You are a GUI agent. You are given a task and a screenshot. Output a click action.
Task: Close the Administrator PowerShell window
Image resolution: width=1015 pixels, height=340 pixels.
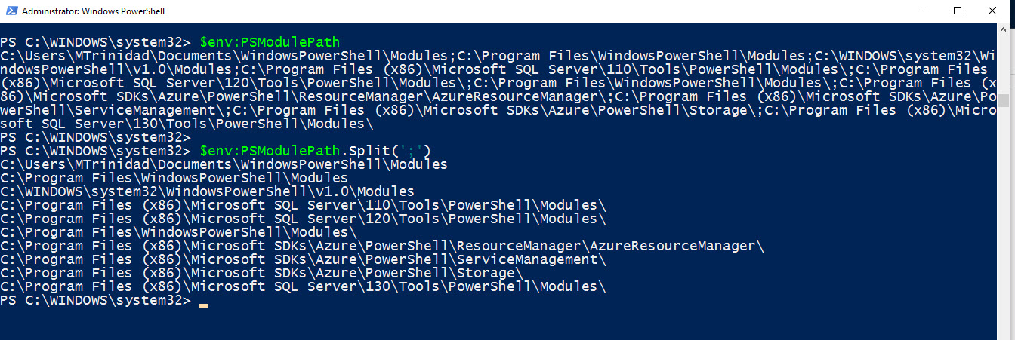[x=994, y=11]
